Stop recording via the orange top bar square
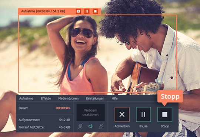200x137 pixels. (95, 11)
